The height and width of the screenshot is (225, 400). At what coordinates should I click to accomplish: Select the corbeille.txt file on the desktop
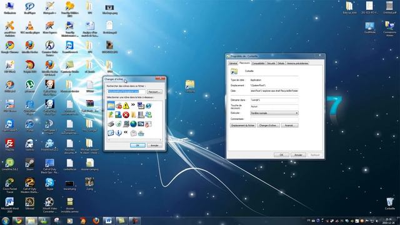(x=69, y=164)
